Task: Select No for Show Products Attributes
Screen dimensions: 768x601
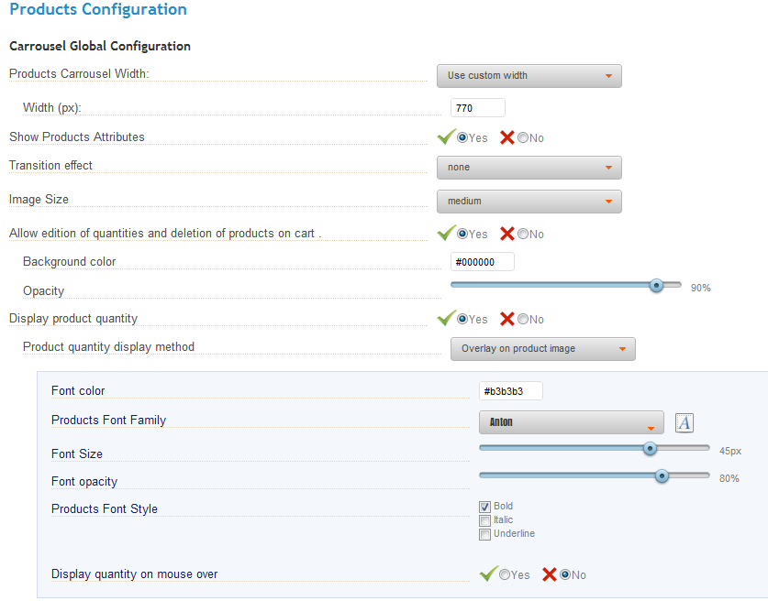Action: pos(523,138)
